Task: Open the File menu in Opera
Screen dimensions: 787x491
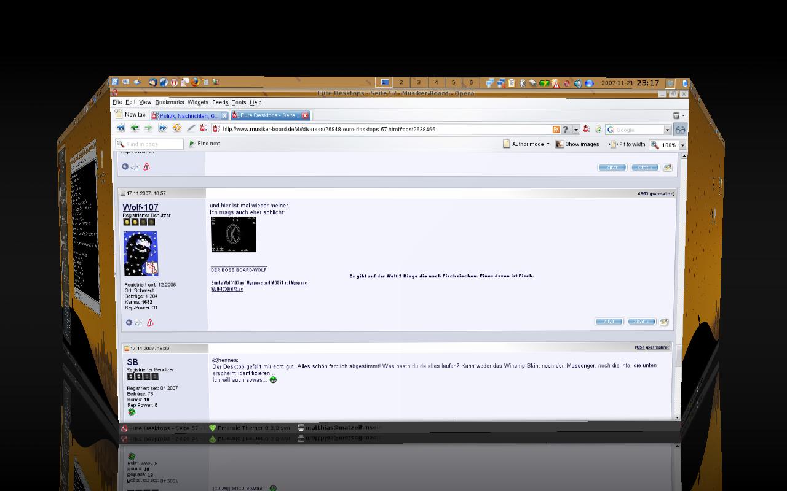Action: 117,102
